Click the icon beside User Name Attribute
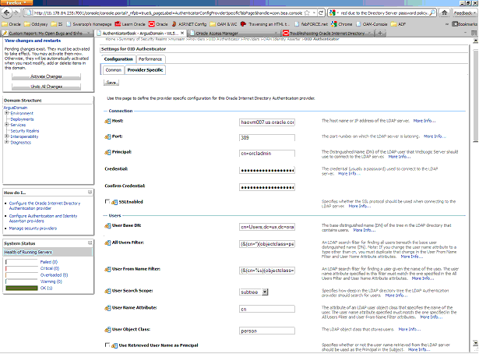This screenshot has height=354, width=479. click(x=107, y=308)
